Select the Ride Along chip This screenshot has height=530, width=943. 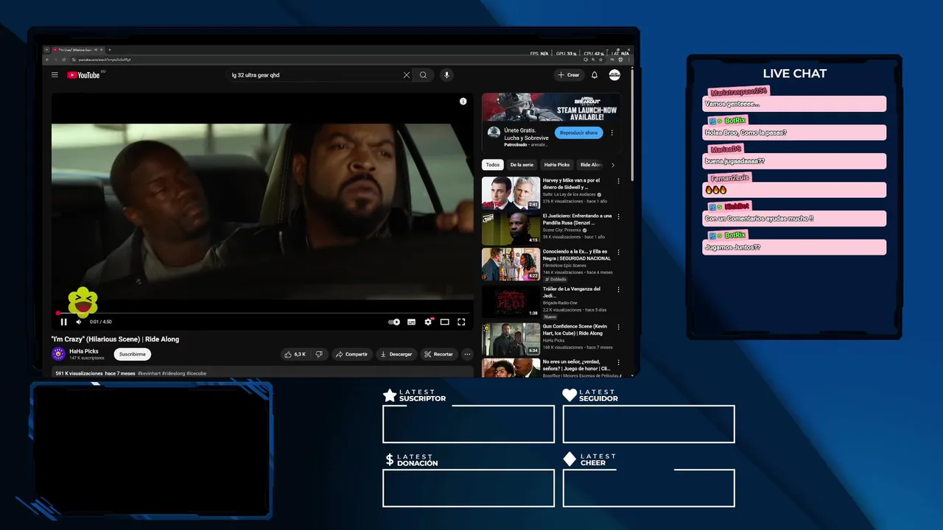[591, 165]
